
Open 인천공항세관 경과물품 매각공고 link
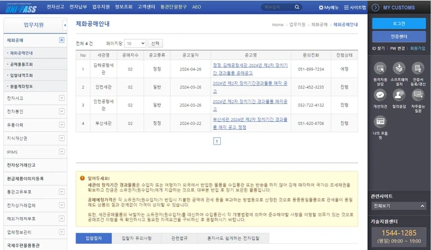[x=251, y=105]
